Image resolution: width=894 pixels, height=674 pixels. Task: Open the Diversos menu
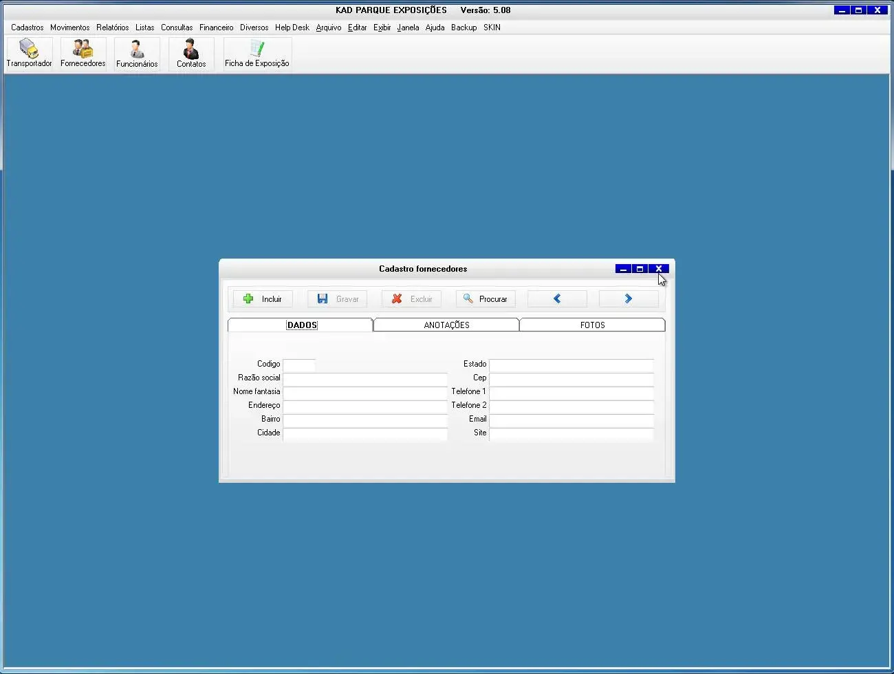click(x=254, y=28)
